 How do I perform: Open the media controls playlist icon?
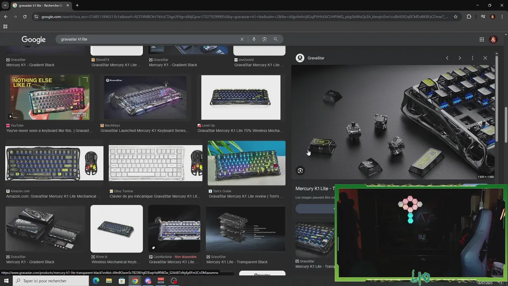click(x=483, y=17)
